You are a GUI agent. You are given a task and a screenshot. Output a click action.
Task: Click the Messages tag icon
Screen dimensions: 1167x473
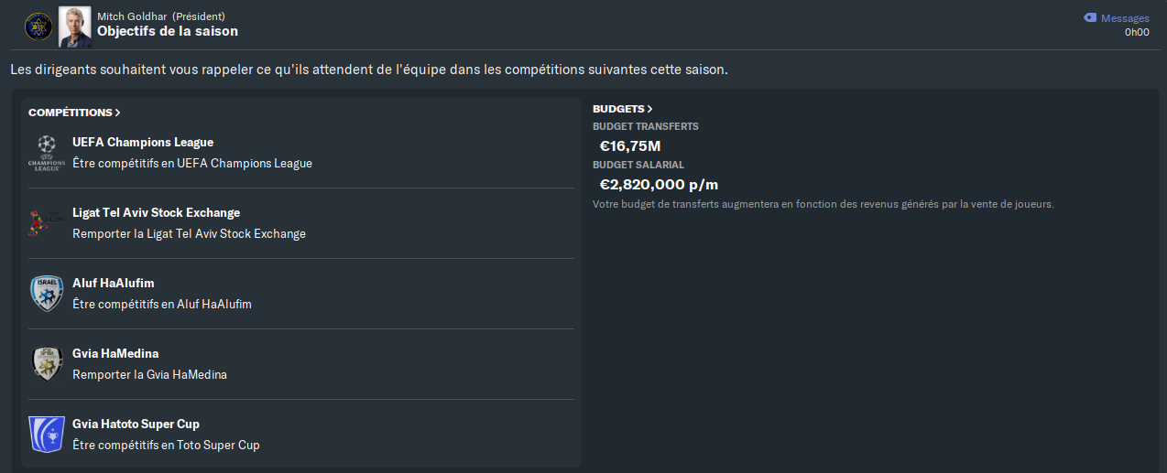tap(1090, 17)
